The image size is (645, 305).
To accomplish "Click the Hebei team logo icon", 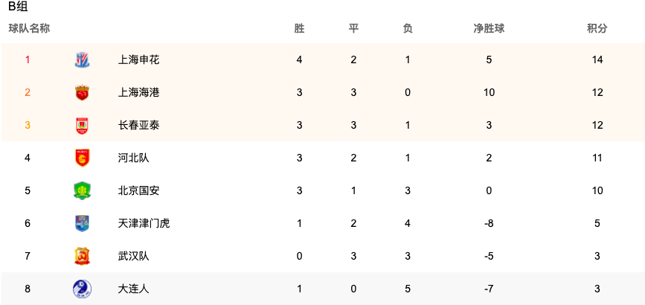I will pos(82,158).
